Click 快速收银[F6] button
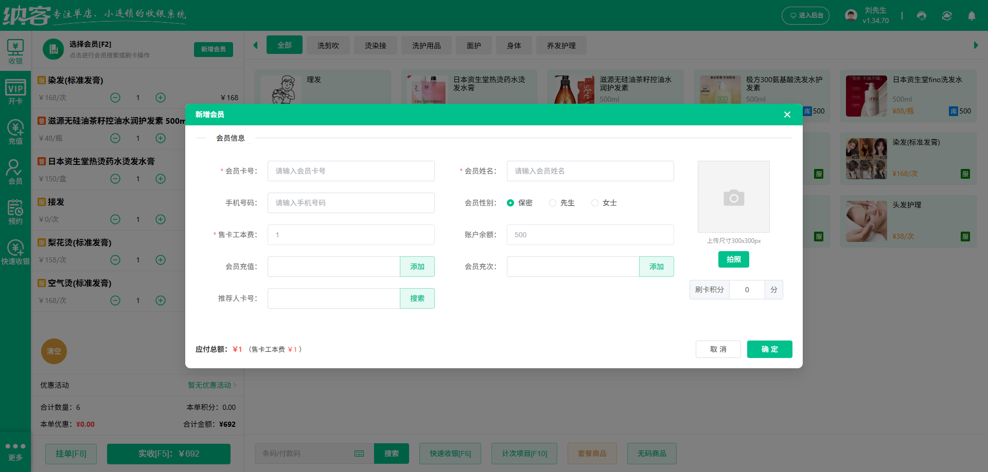This screenshot has height=472, width=988. [x=450, y=454]
